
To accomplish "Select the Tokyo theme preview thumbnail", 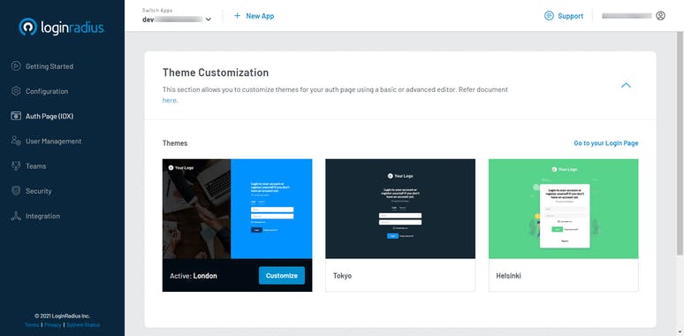I will coord(400,209).
